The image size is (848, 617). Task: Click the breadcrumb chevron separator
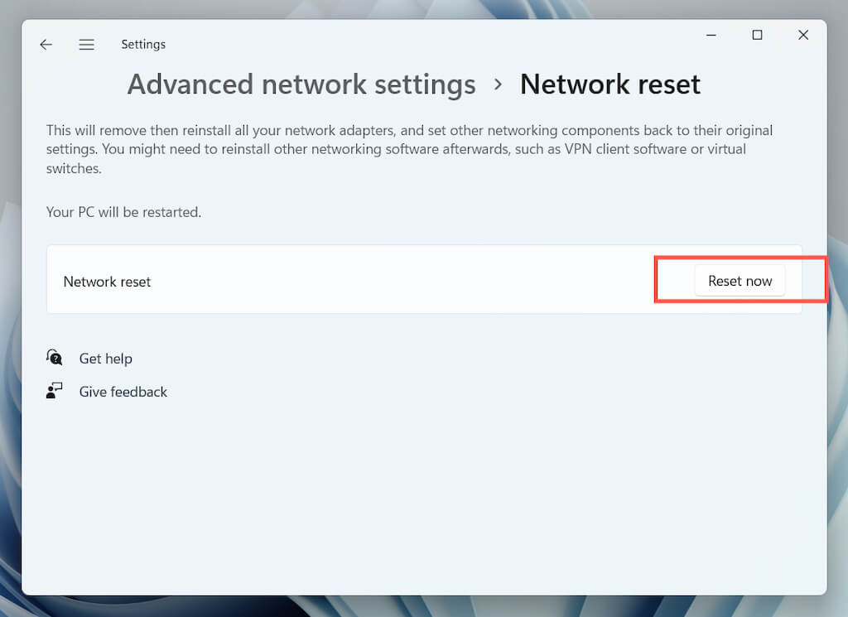pos(498,84)
